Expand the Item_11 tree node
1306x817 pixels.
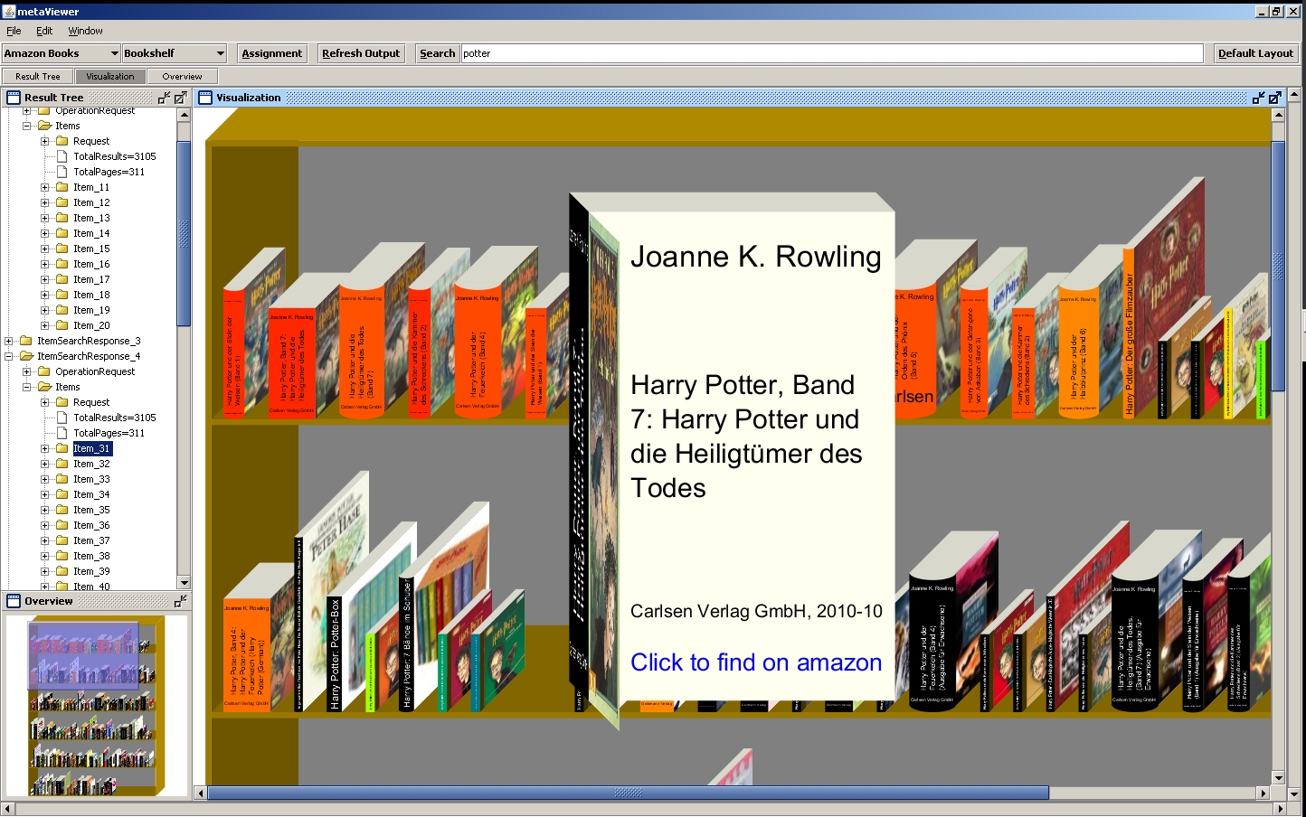(45, 187)
